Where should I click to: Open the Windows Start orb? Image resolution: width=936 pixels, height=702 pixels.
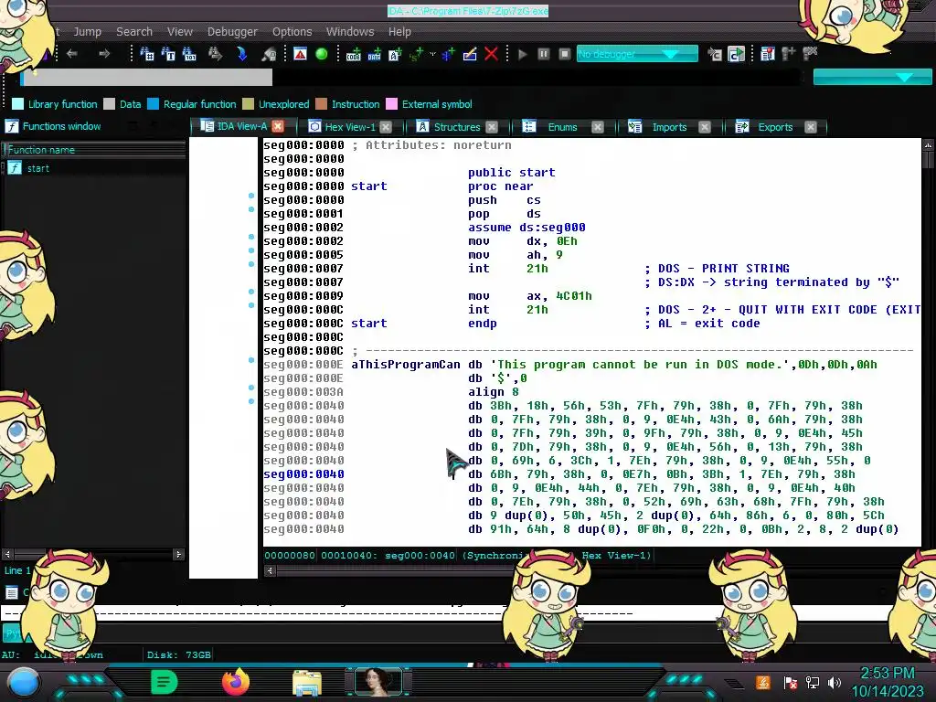click(23, 683)
